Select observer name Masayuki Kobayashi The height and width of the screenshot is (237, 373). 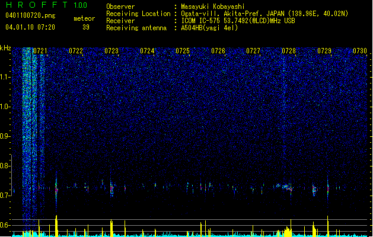(x=213, y=7)
